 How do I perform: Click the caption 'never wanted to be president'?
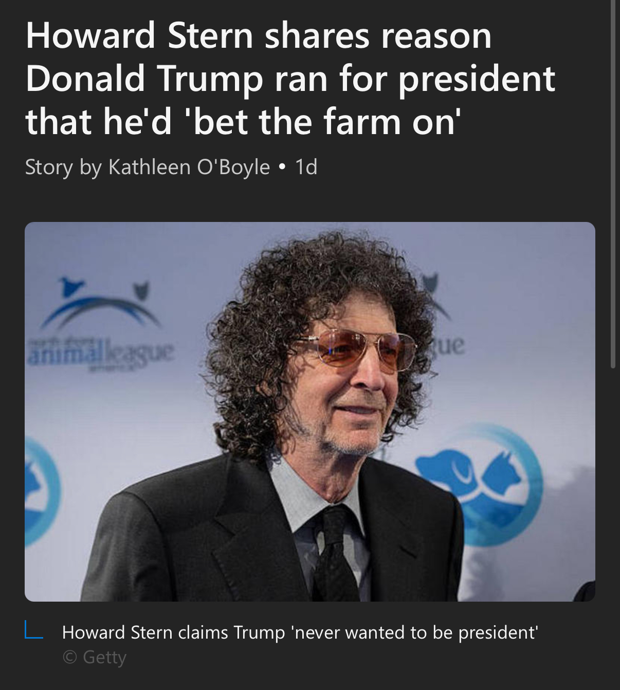click(x=415, y=632)
